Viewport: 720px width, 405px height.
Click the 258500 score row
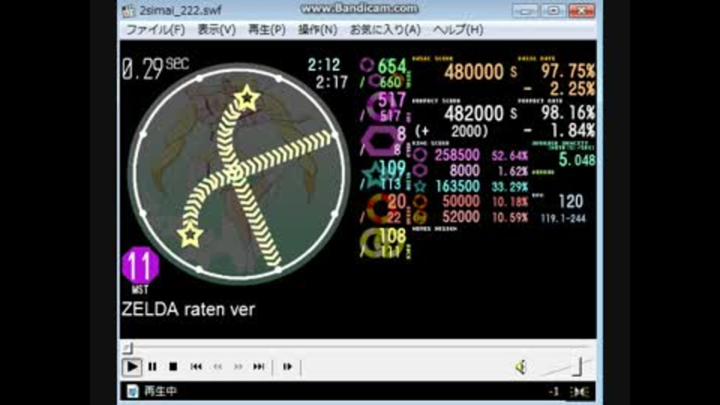[x=469, y=155]
